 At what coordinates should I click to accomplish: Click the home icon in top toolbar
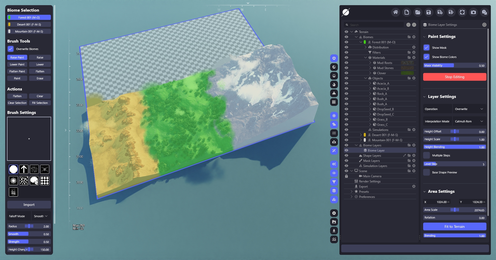pos(395,12)
